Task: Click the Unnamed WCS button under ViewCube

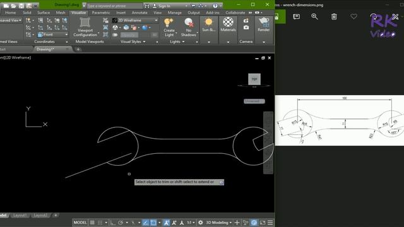Action: 254,101
